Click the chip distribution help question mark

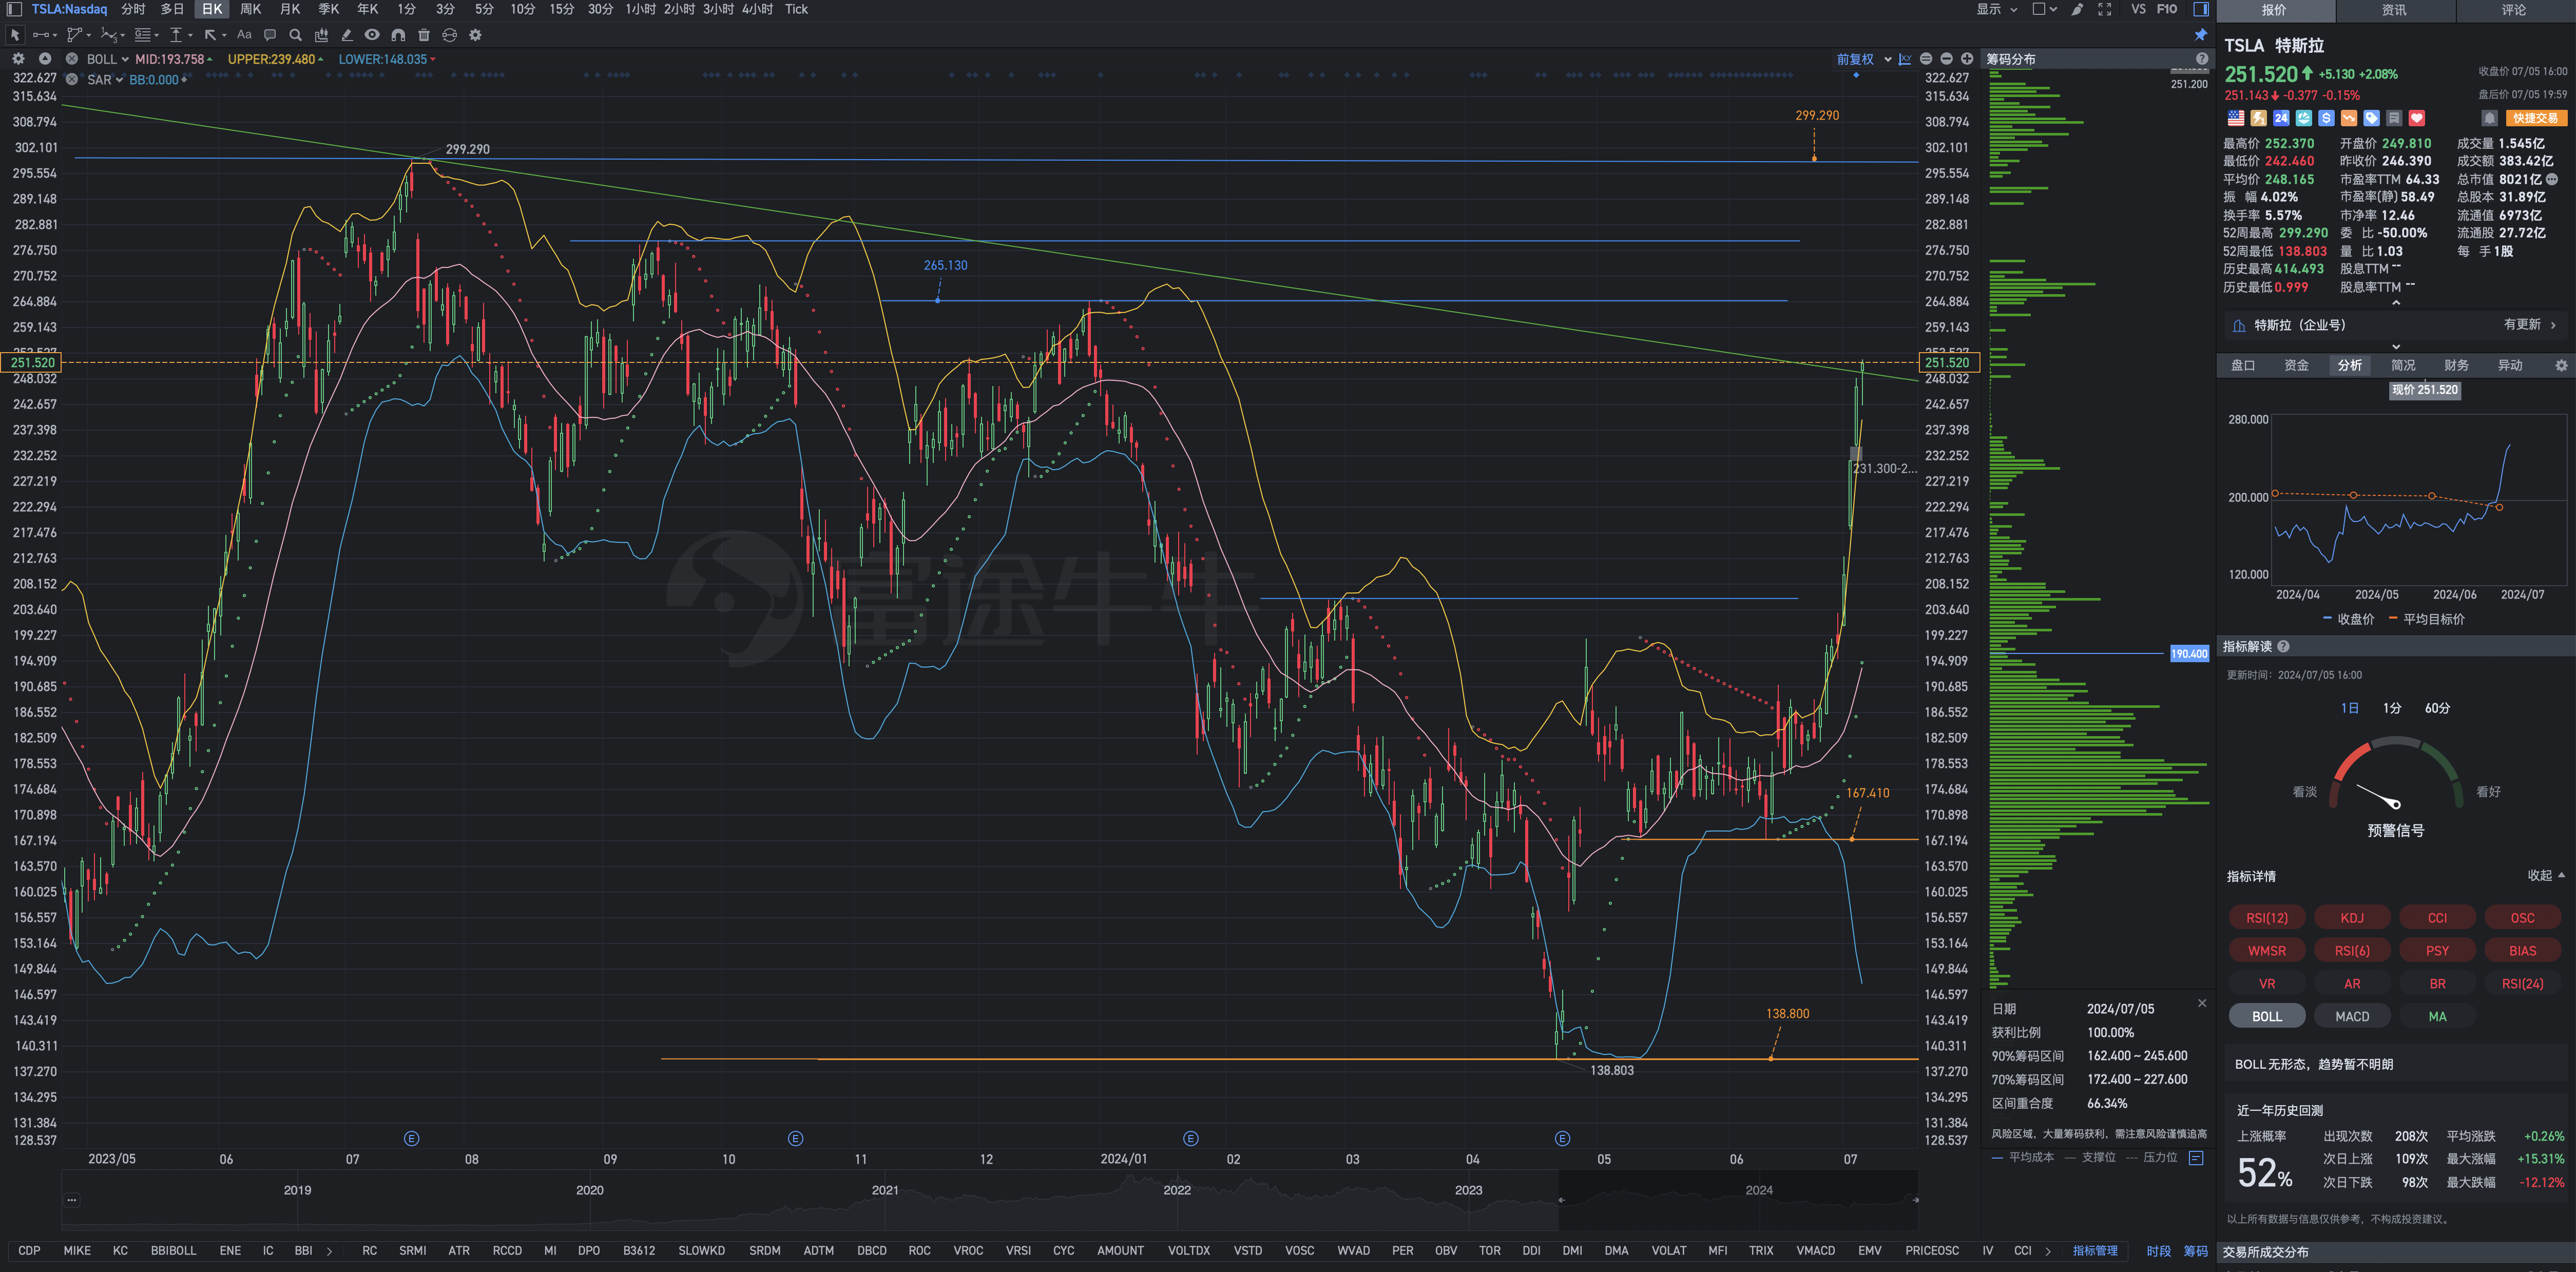point(2201,59)
